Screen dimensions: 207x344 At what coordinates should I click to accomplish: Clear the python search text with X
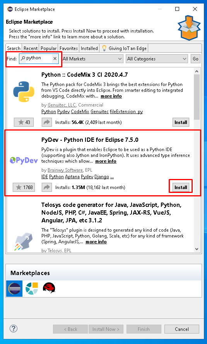(x=55, y=58)
